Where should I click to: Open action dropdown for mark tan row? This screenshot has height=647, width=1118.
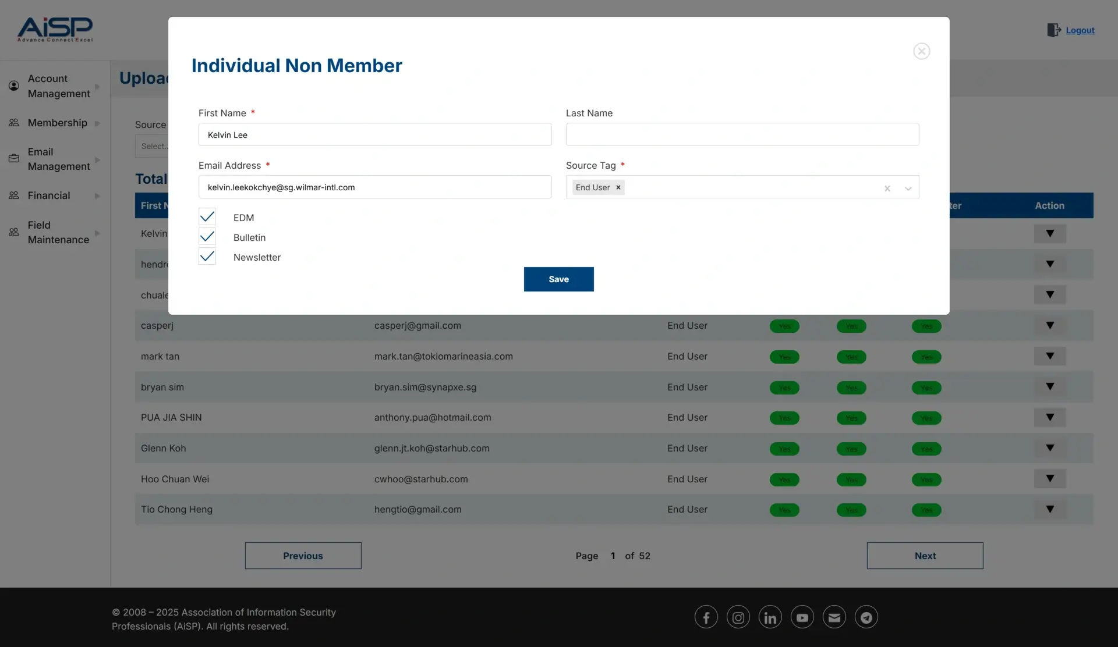click(x=1049, y=356)
